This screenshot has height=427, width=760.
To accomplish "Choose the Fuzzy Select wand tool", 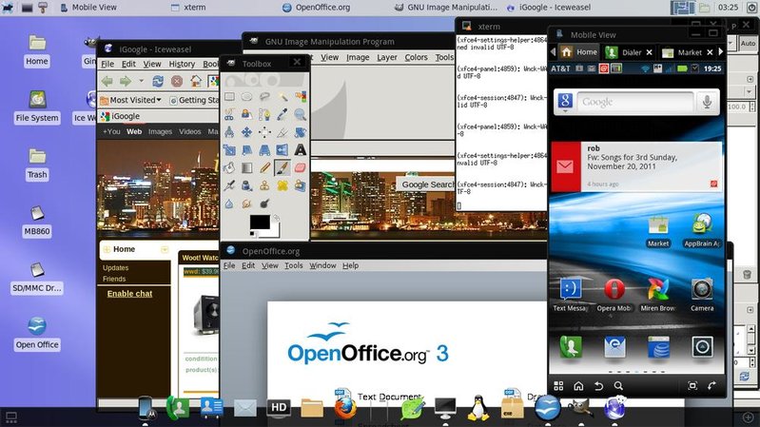I will tap(283, 97).
